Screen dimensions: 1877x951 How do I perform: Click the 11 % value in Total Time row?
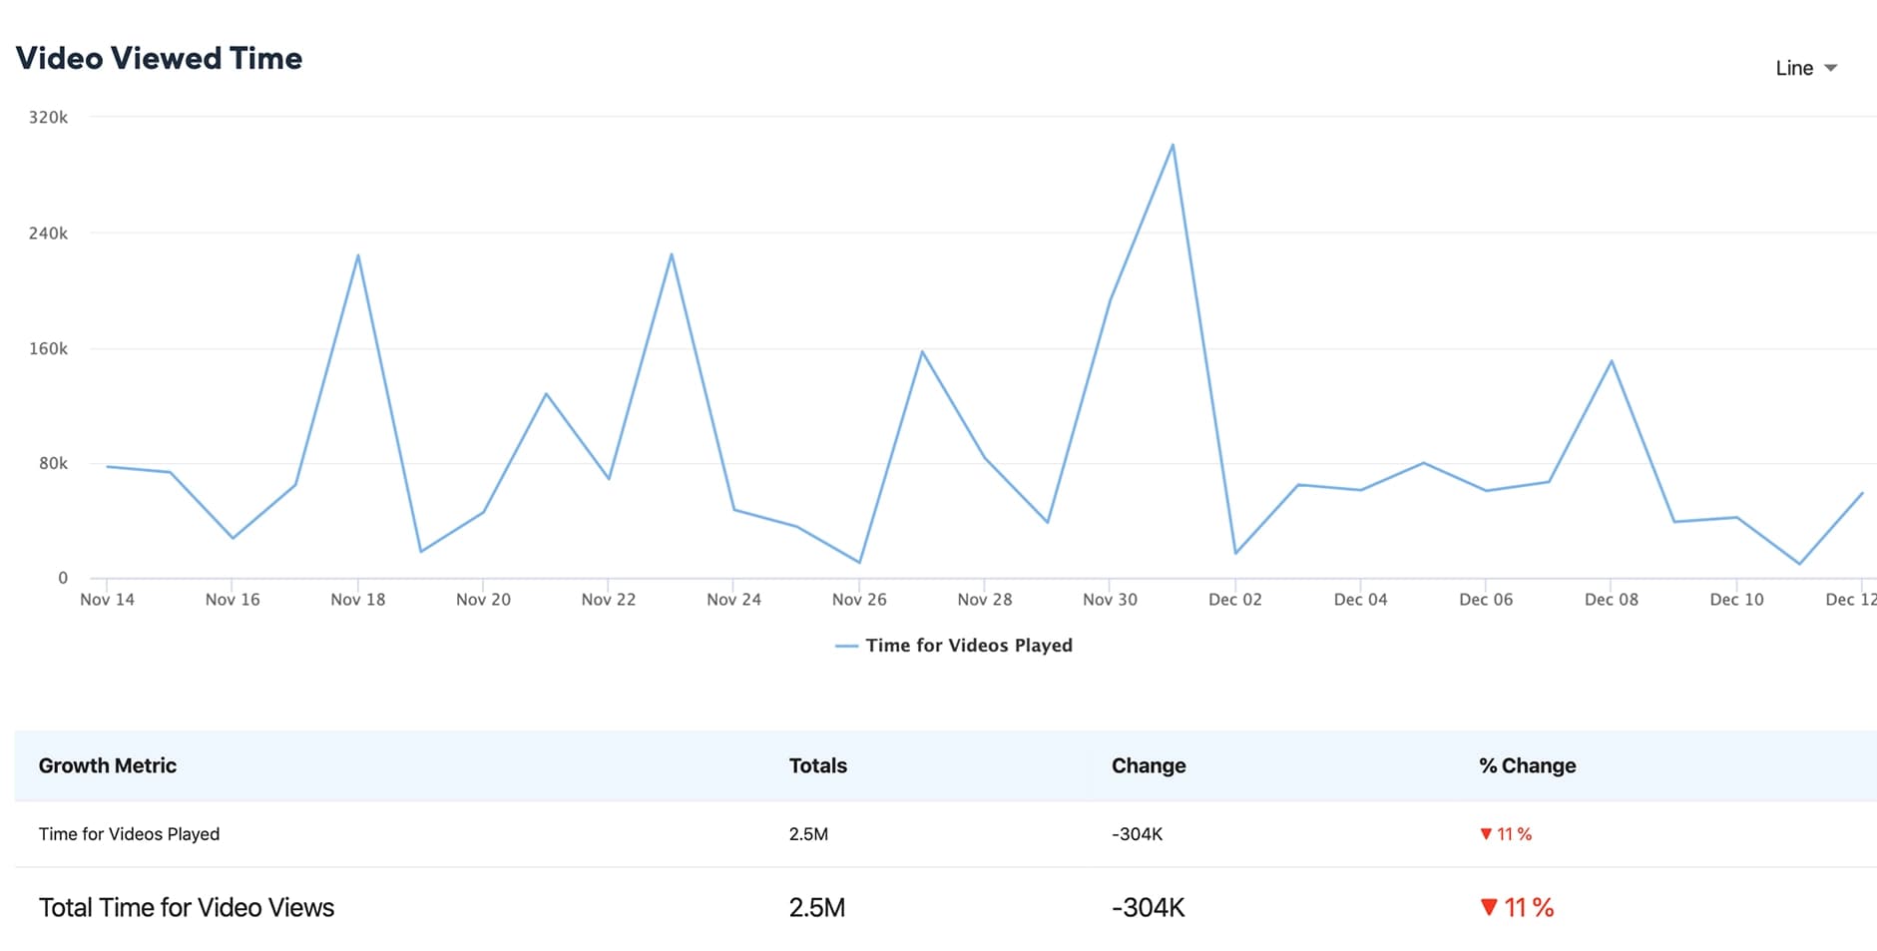coord(1529,908)
